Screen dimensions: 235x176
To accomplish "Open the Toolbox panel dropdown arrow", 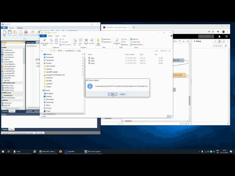I will click(22, 43).
